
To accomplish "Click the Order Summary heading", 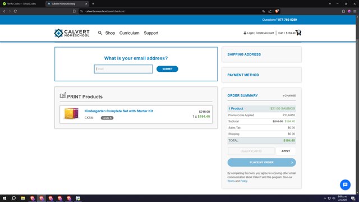I will click(x=242, y=95).
